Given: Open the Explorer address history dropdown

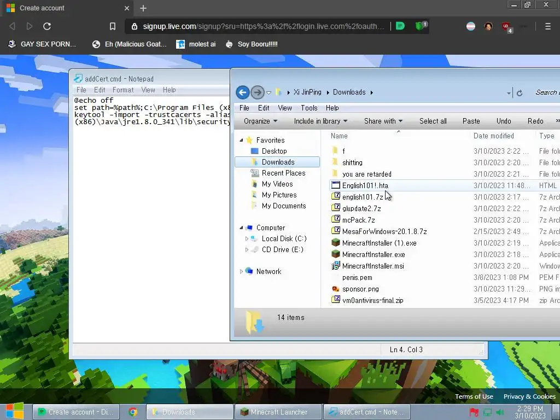Looking at the screenshot, I should point(509,93).
